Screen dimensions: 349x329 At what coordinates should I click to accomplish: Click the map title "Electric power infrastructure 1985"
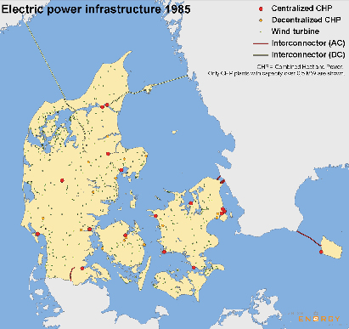tap(96, 9)
